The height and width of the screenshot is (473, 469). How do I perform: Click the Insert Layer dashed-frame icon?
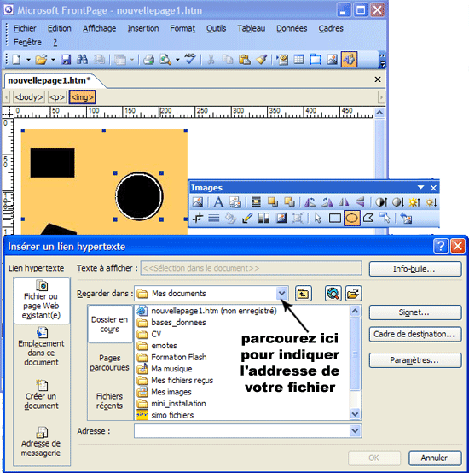315,60
